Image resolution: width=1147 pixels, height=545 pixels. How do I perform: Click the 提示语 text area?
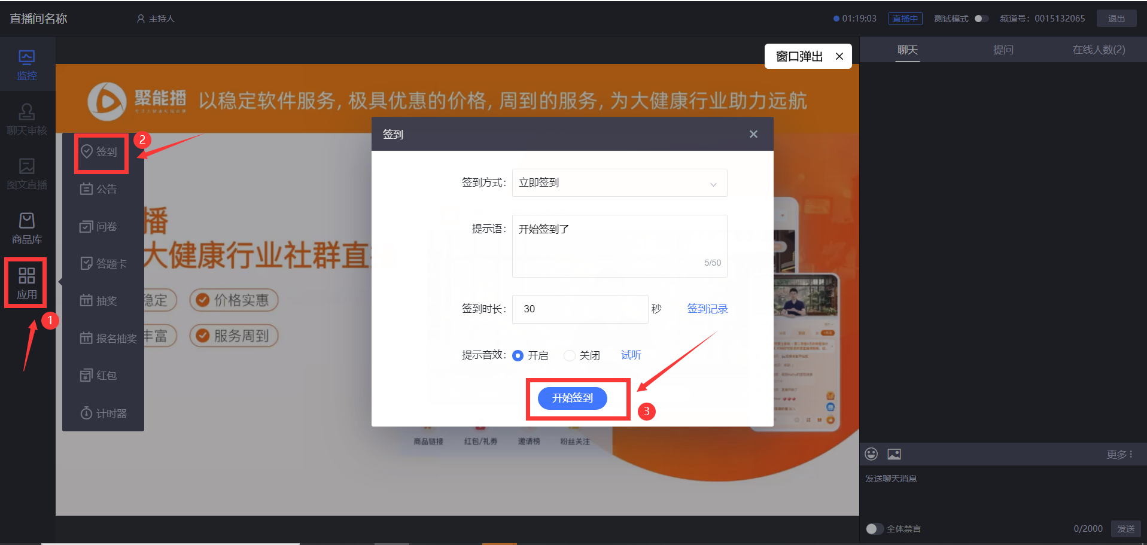click(620, 246)
